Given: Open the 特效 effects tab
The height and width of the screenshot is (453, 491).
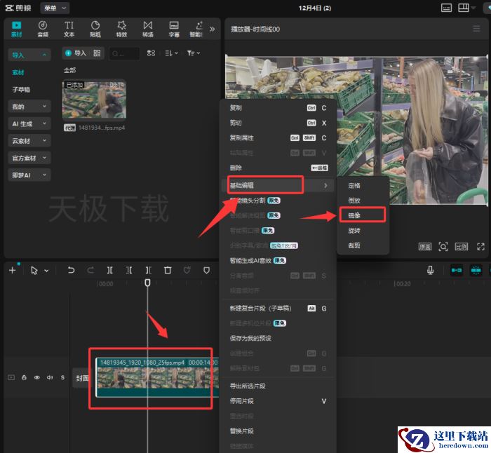Looking at the screenshot, I should 121,29.
